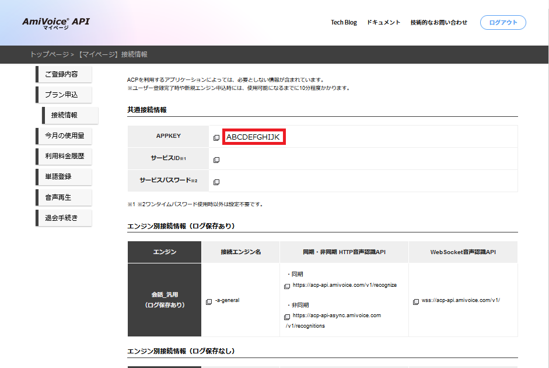549x368 pixels.
Task: Click the 会話_汎用 (ログ保存あり) engine cell
Action: click(165, 300)
